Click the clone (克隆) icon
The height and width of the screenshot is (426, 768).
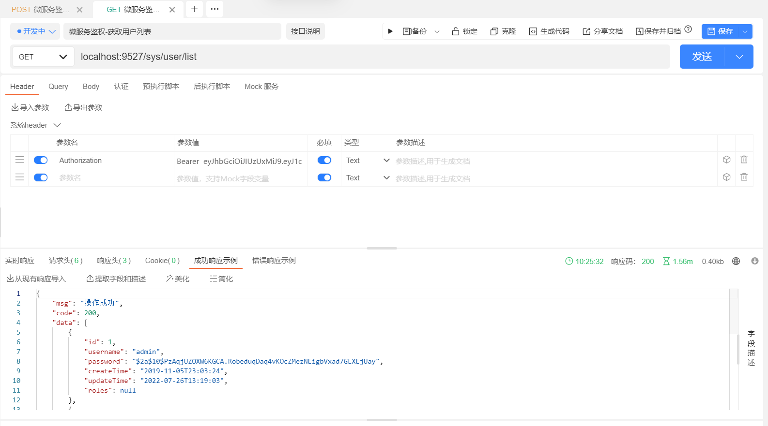point(494,31)
